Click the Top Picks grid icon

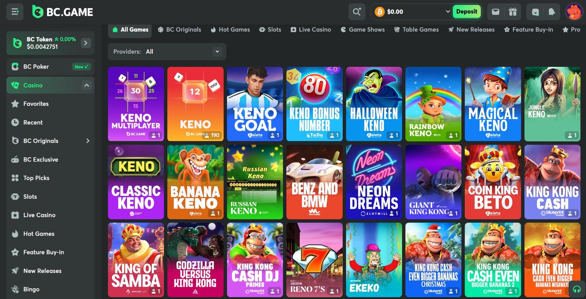(x=15, y=178)
